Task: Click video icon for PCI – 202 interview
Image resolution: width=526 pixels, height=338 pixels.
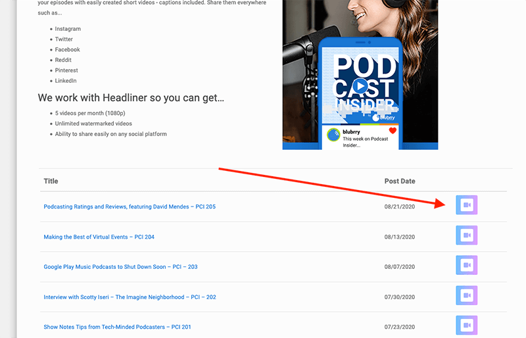Action: click(466, 295)
